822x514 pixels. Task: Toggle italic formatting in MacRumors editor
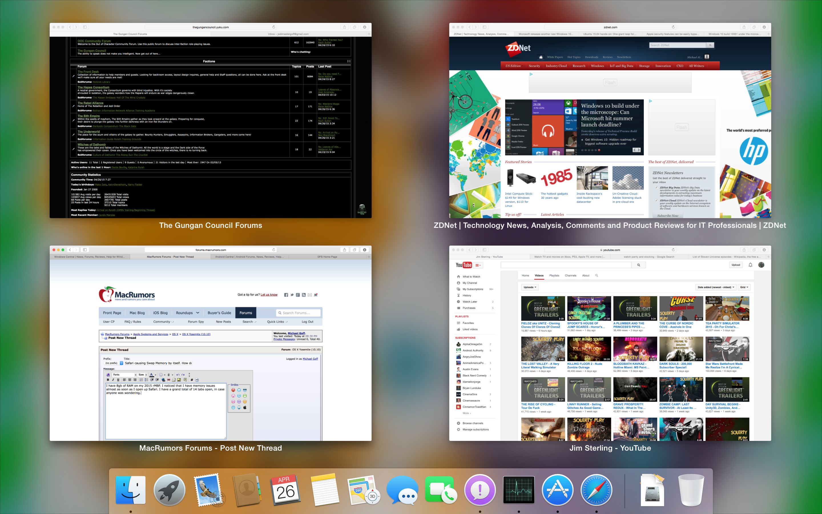click(x=113, y=380)
